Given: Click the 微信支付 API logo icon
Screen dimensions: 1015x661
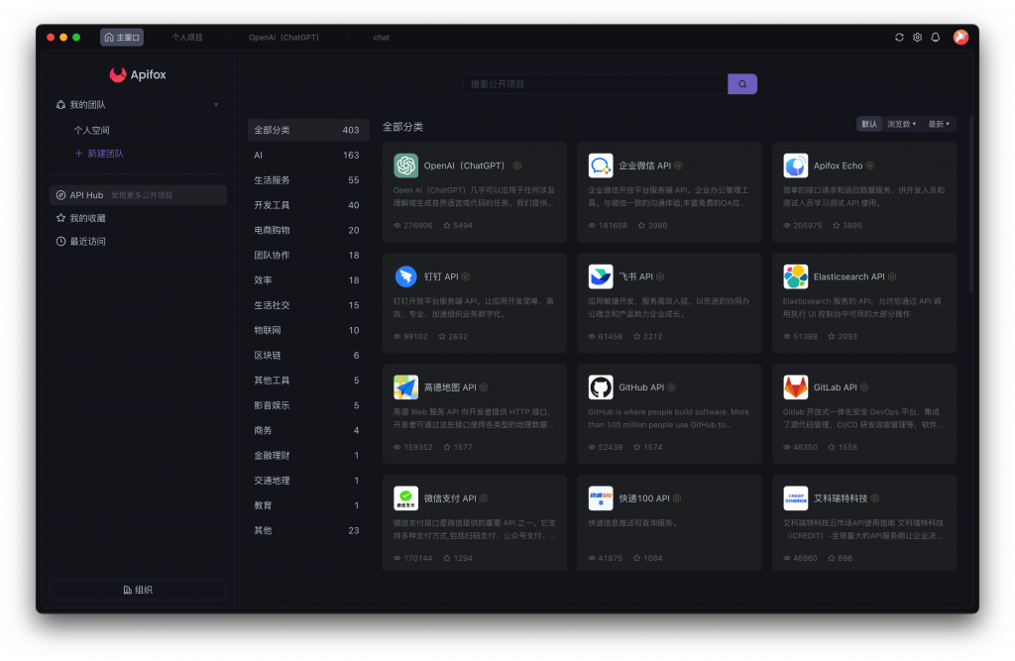Looking at the screenshot, I should click(405, 498).
